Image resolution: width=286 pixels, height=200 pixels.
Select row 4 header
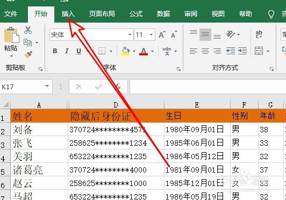coord(5,156)
